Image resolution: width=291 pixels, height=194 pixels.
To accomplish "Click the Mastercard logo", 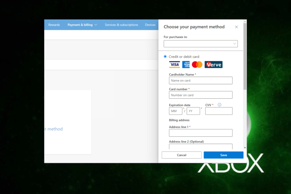I will click(x=197, y=64).
